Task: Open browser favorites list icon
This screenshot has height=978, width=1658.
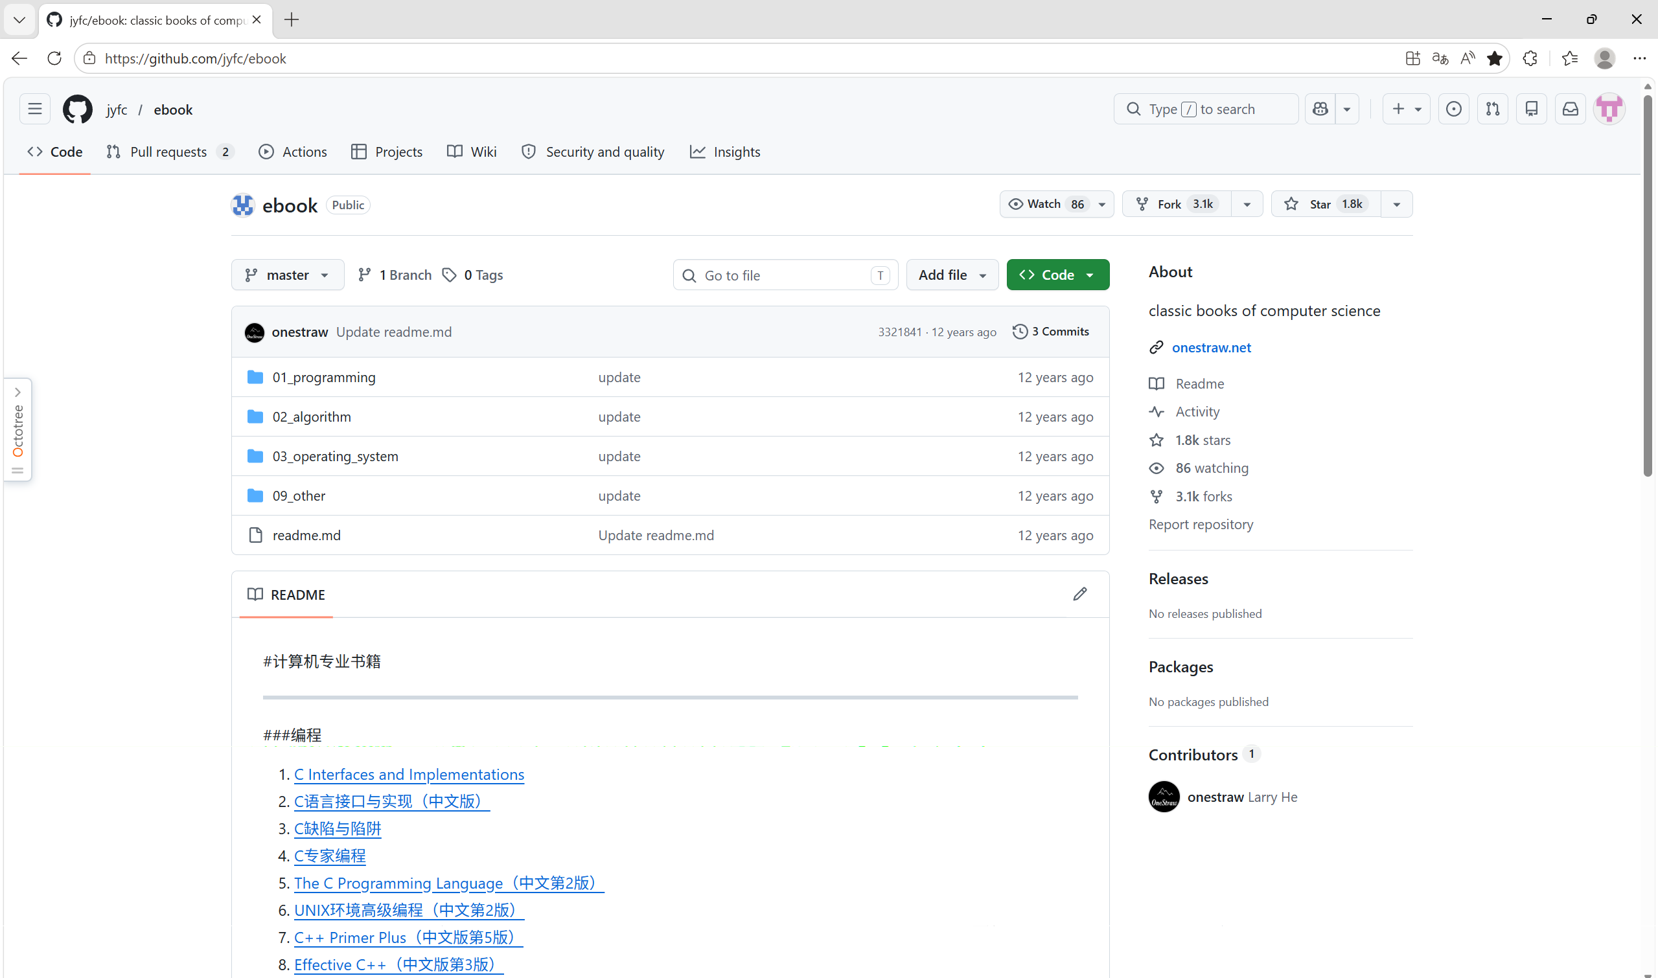Action: click(x=1570, y=59)
